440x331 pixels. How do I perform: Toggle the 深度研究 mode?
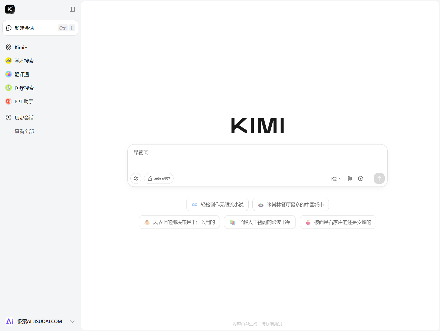[159, 178]
